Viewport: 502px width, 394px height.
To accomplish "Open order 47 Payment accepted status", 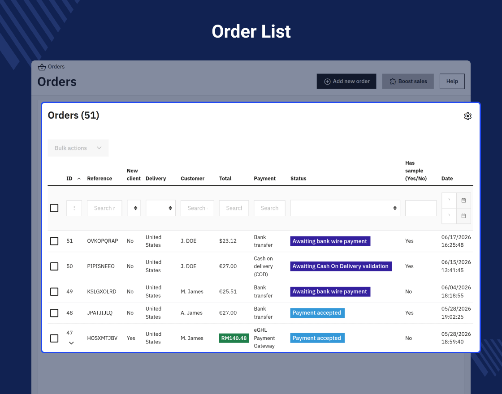I will tap(317, 338).
